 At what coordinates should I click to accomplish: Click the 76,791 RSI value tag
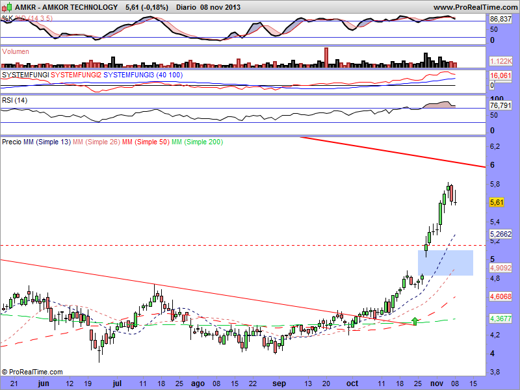click(x=501, y=105)
